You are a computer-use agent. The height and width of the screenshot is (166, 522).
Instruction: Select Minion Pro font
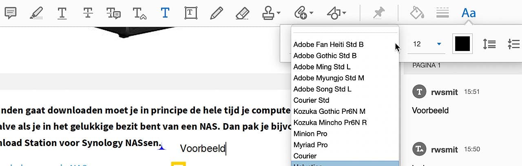point(310,134)
